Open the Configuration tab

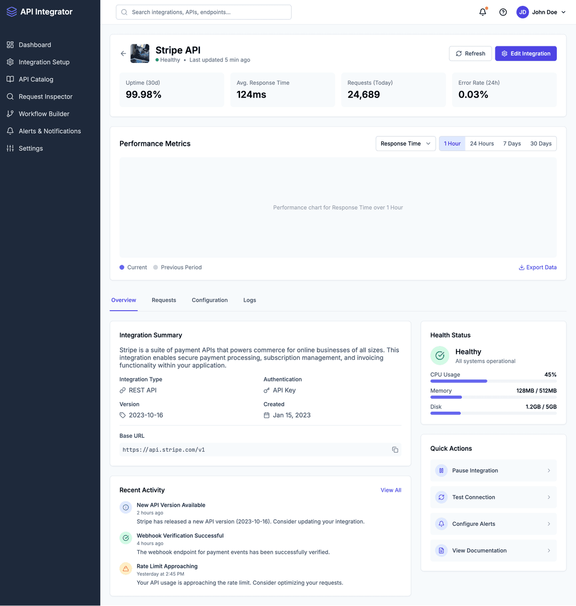pyautogui.click(x=210, y=300)
